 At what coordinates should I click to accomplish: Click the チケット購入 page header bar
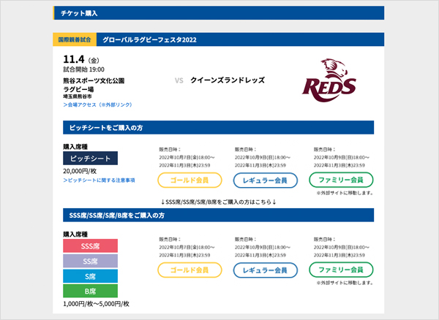coord(218,13)
